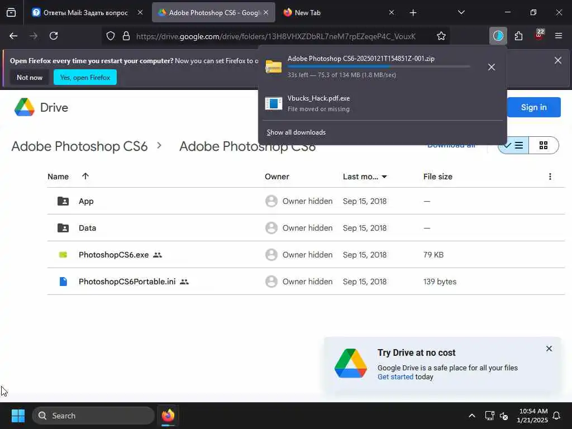Click Yes, open Firefox button

click(85, 77)
